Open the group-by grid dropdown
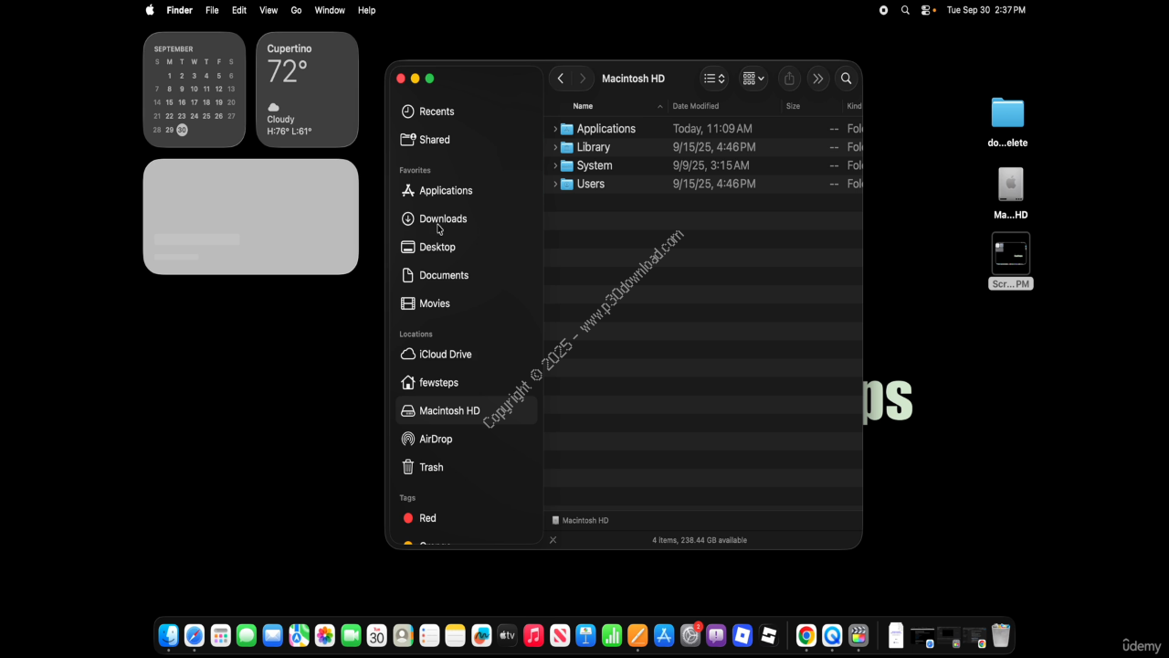 (753, 79)
